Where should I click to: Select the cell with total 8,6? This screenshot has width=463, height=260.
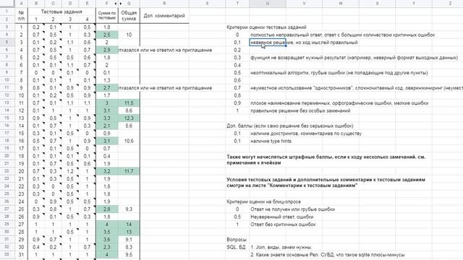tap(129, 110)
